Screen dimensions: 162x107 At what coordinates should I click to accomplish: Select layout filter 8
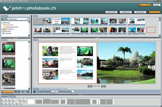coord(18,103)
